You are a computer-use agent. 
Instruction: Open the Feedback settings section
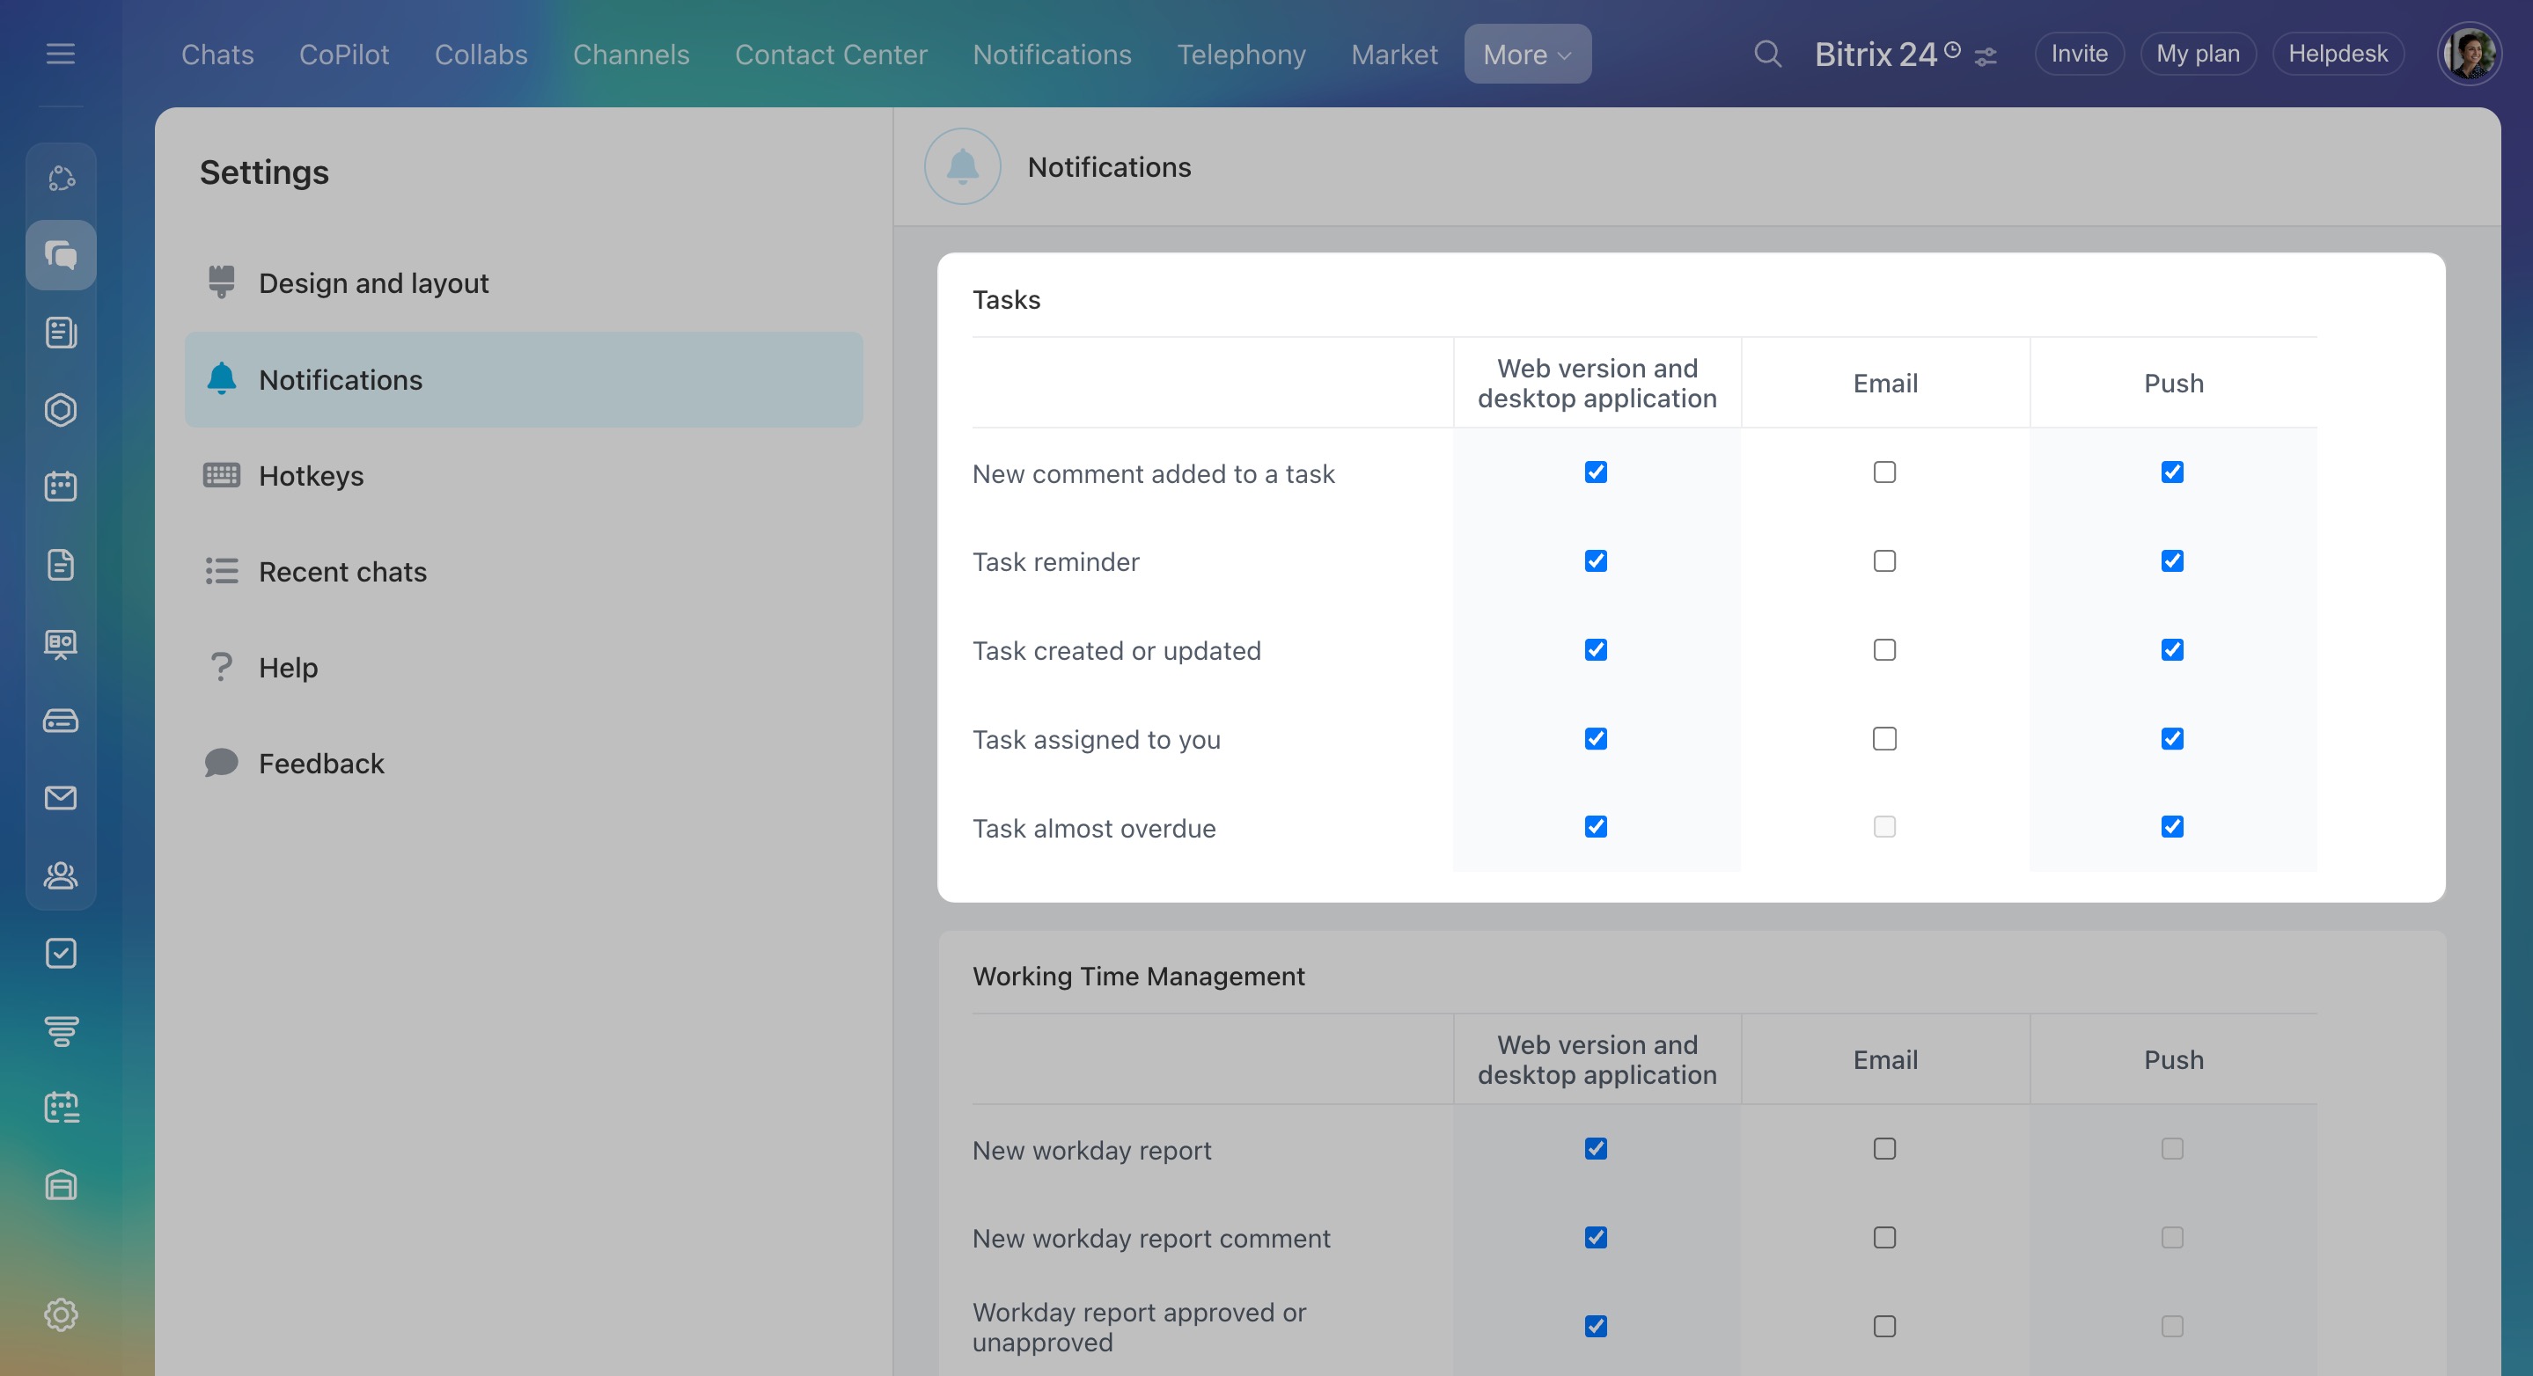click(x=524, y=764)
